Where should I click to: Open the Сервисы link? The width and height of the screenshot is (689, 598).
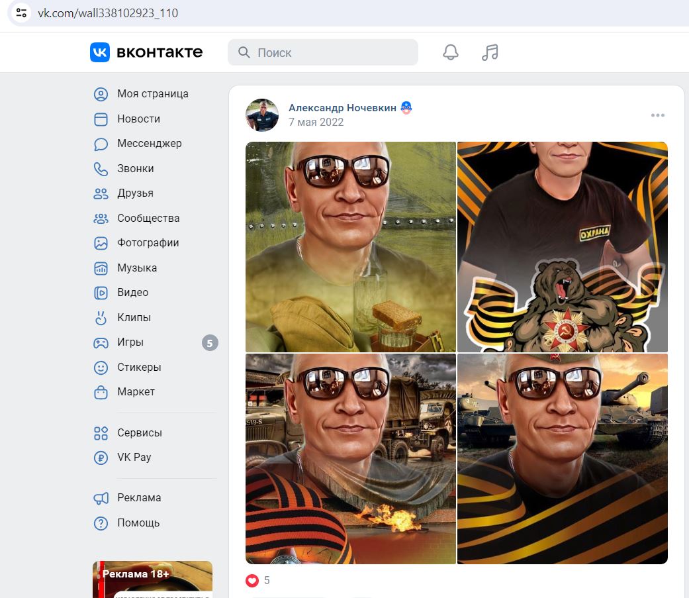tap(140, 433)
